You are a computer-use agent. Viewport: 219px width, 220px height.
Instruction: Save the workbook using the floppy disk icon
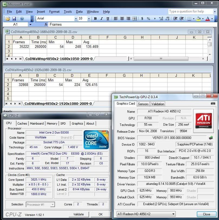click(x=14, y=19)
